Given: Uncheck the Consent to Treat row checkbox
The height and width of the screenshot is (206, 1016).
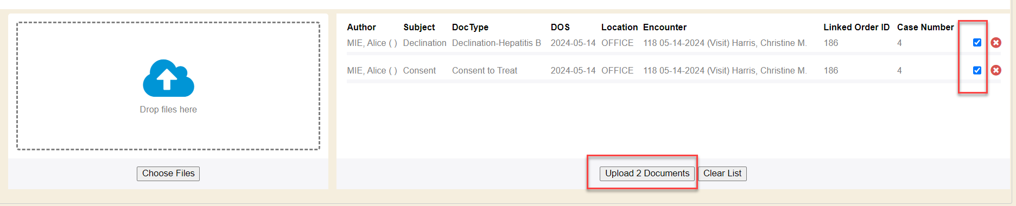Looking at the screenshot, I should point(977,70).
